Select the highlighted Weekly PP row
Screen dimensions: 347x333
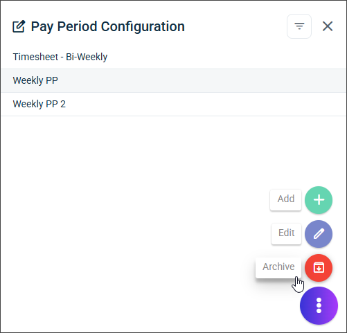(173, 80)
